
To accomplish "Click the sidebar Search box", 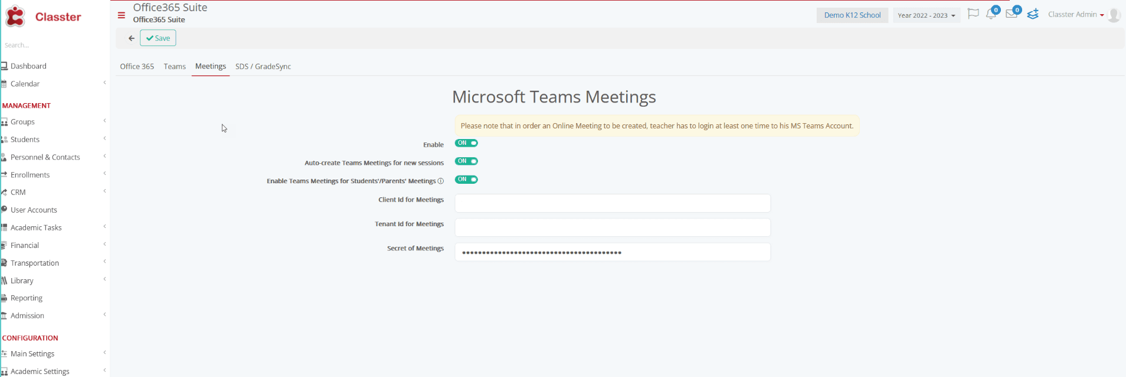I will coord(53,45).
